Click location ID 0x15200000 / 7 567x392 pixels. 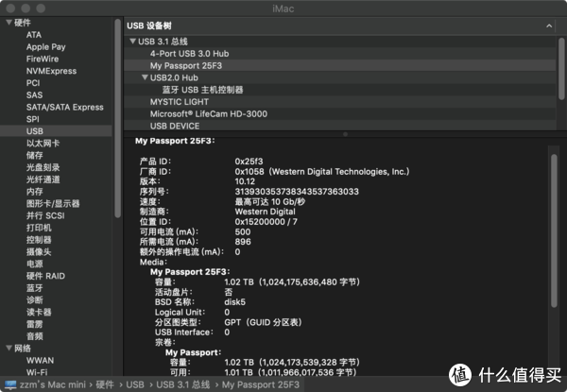pyautogui.click(x=266, y=221)
